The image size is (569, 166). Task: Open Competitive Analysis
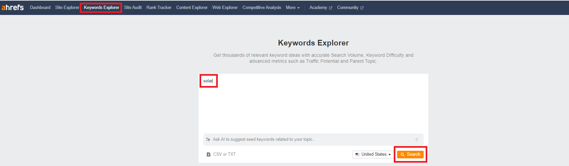262,7
